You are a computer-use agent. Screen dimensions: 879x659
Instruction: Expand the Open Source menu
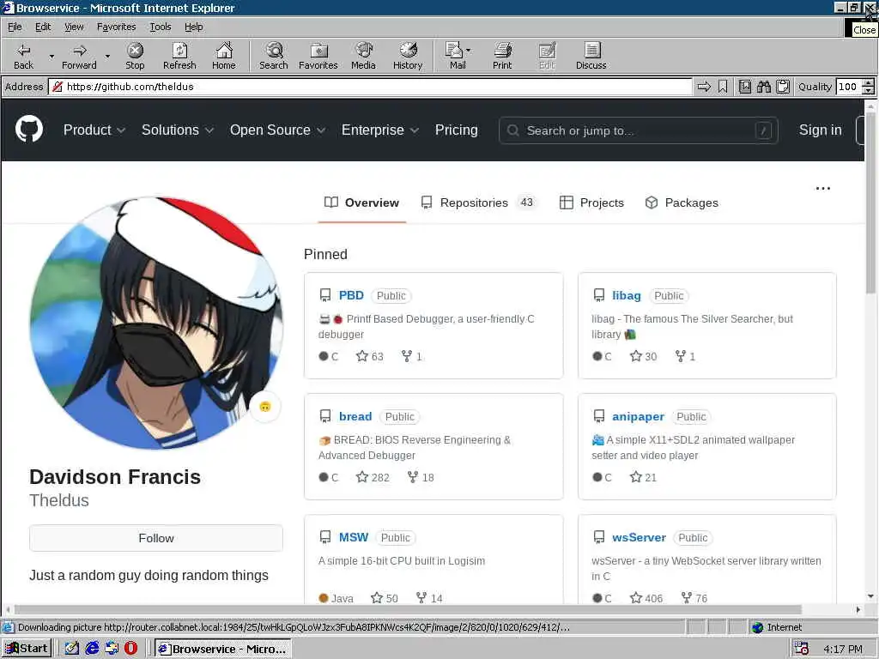click(x=277, y=130)
